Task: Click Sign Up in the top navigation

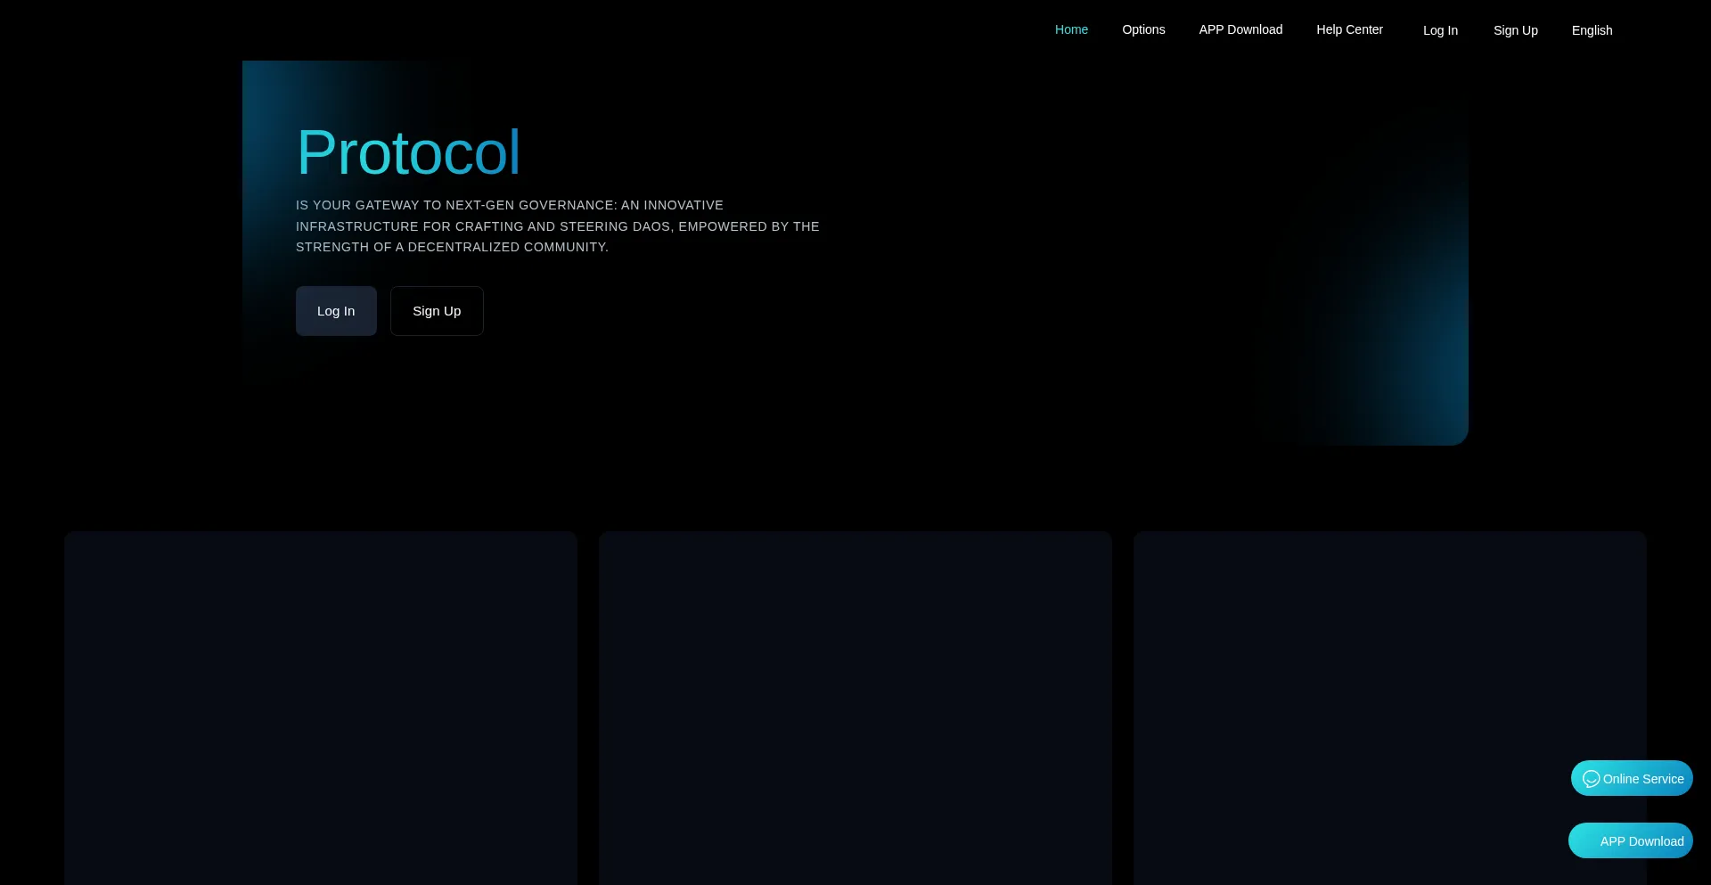Action: 1515,30
